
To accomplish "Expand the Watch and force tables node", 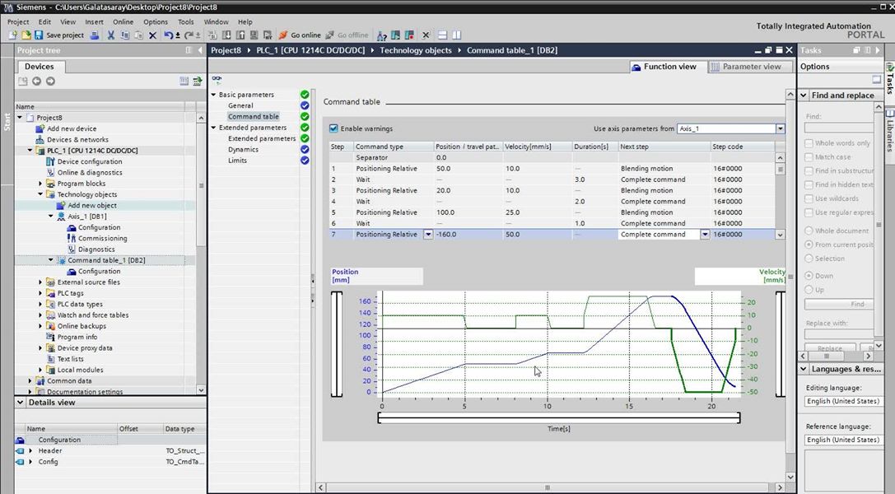I will [40, 315].
